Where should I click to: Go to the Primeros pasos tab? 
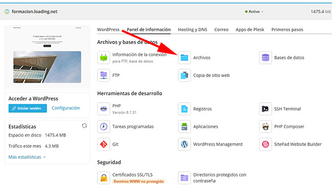click(x=287, y=30)
